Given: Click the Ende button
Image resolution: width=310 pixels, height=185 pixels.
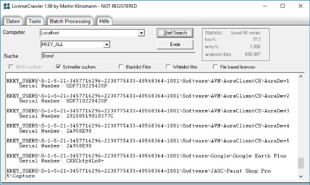Looking at the screenshot, I should [x=175, y=44].
